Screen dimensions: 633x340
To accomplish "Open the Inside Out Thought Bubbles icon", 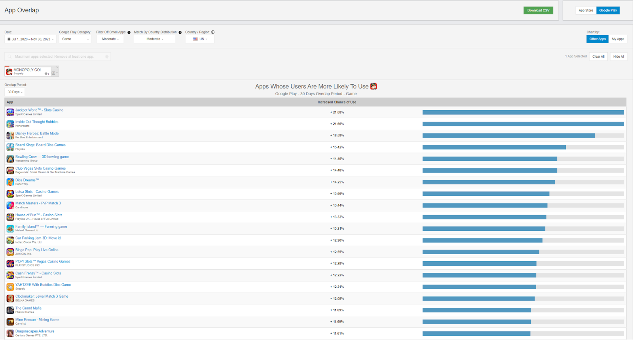I will tap(10, 124).
